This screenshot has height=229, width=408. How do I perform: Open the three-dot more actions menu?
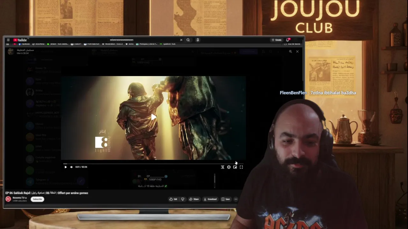pos(236,199)
